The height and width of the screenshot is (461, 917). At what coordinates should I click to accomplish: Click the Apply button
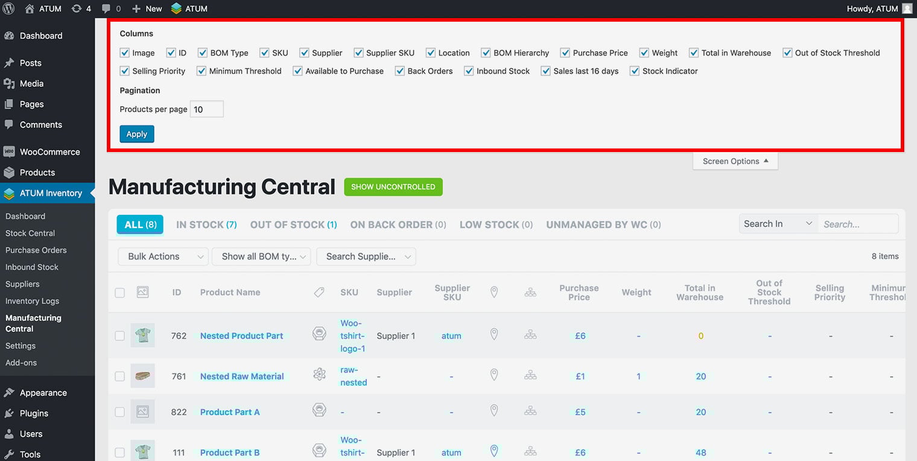coord(137,134)
